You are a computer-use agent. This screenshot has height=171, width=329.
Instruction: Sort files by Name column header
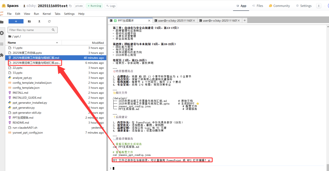pos(33,43)
